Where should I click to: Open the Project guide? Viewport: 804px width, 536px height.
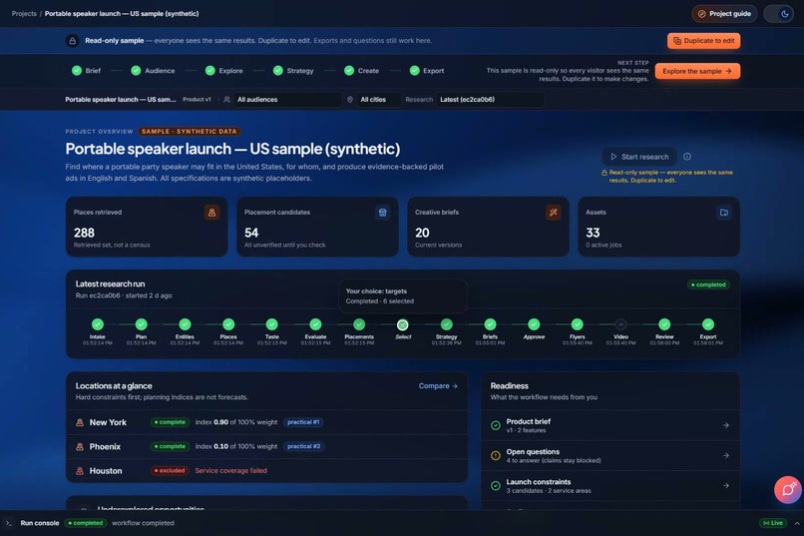pos(724,14)
